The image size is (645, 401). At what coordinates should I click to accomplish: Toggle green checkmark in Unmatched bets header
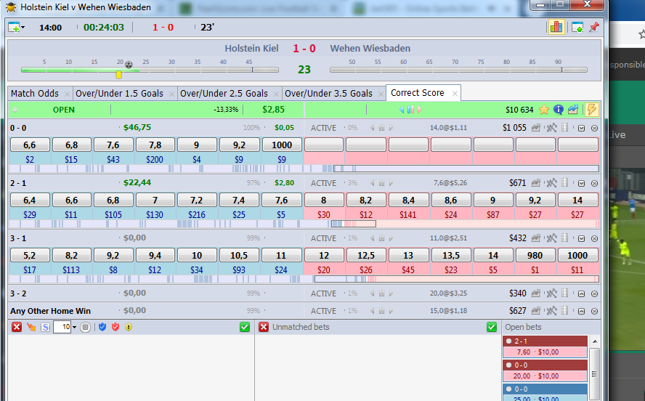pos(492,327)
